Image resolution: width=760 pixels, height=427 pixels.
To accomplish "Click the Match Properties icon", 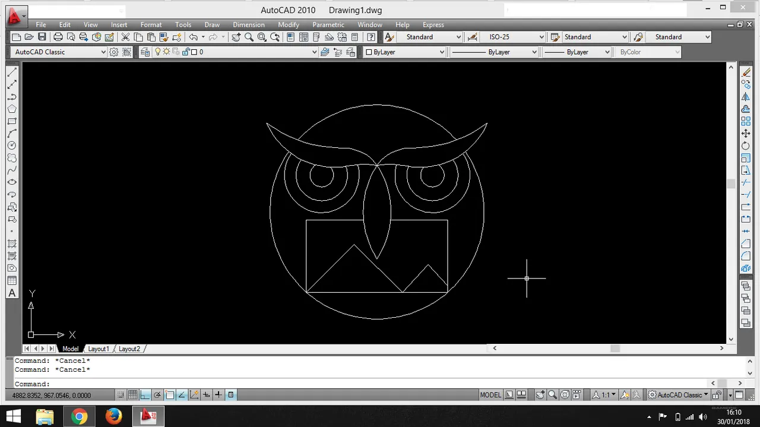I will [164, 37].
